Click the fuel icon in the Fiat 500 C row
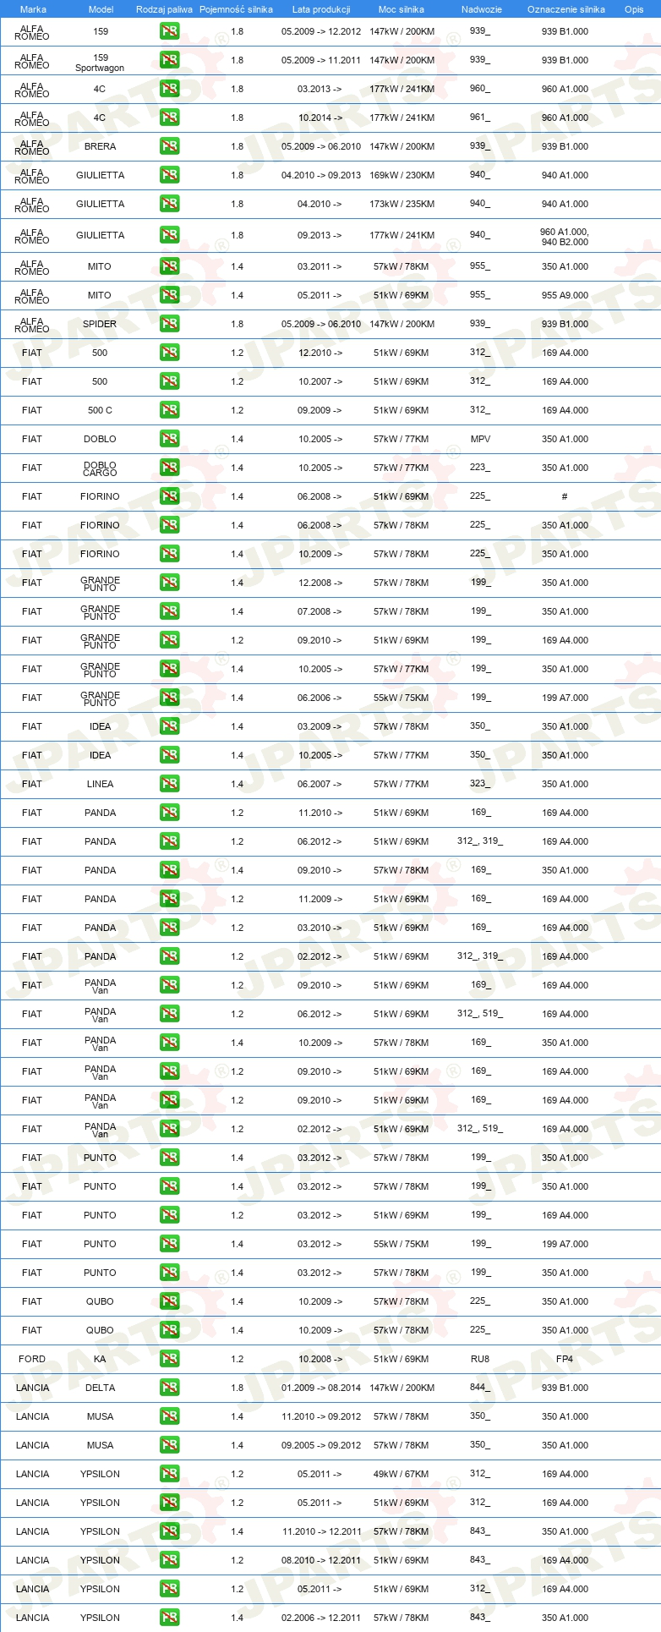The height and width of the screenshot is (1632, 661). (x=170, y=410)
